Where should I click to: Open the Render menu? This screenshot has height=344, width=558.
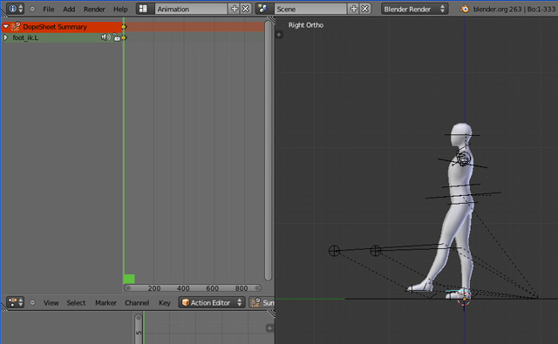(x=94, y=10)
